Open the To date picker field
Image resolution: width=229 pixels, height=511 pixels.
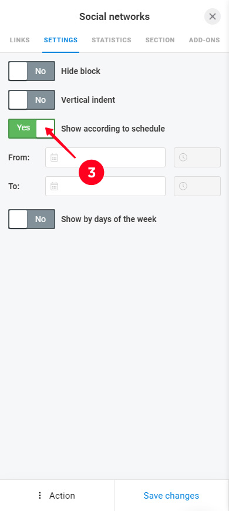pyautogui.click(x=105, y=186)
